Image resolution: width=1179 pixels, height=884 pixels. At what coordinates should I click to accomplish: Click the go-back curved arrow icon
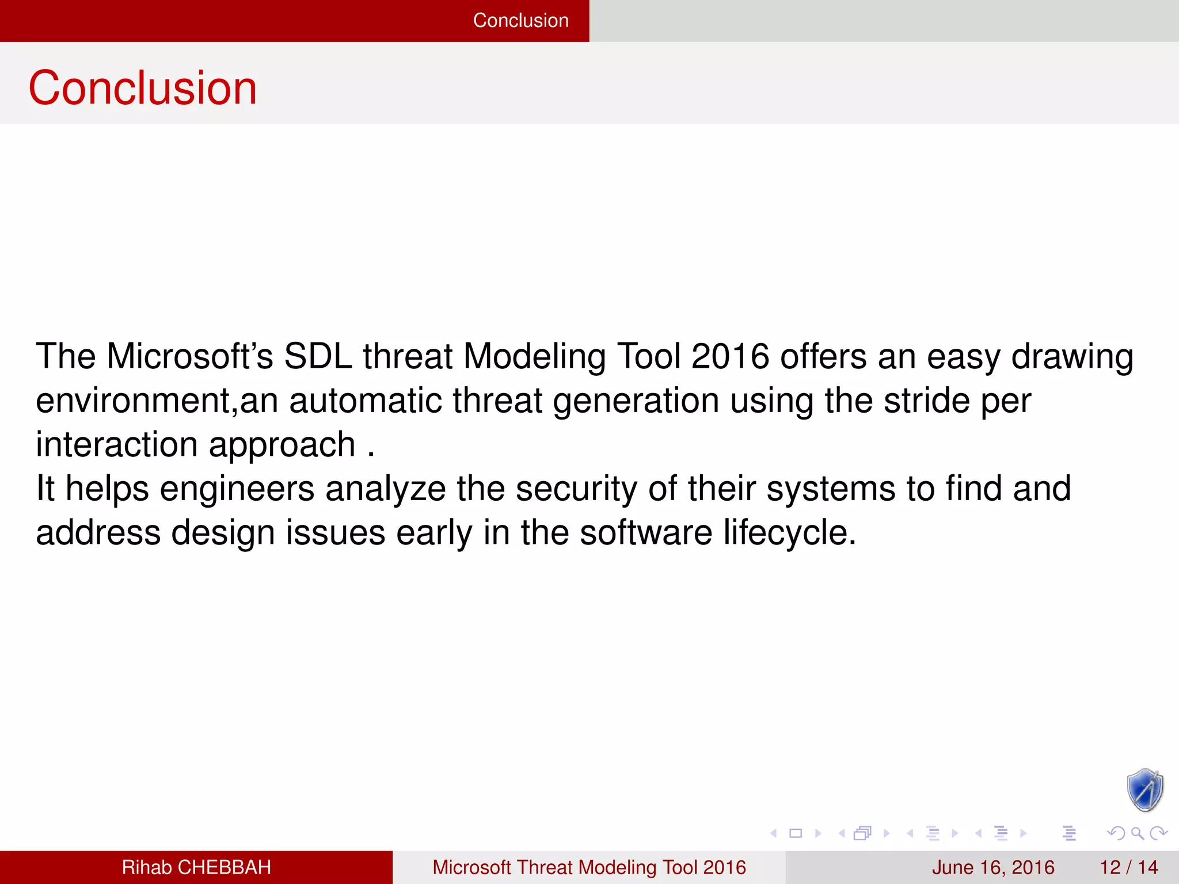coord(1116,833)
